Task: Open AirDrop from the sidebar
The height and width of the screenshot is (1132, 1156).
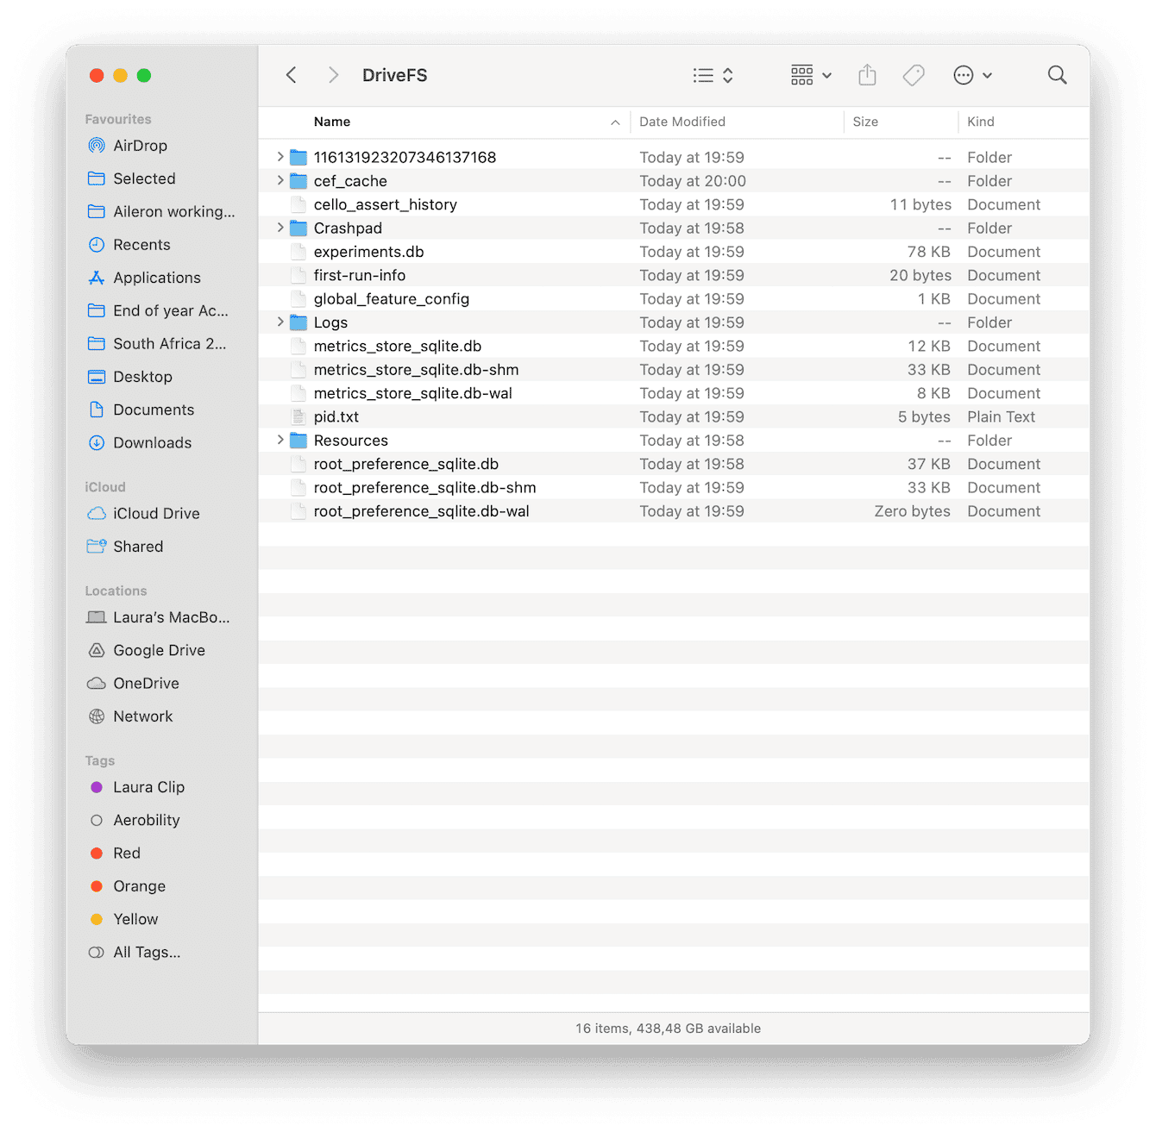Action: 140,145
